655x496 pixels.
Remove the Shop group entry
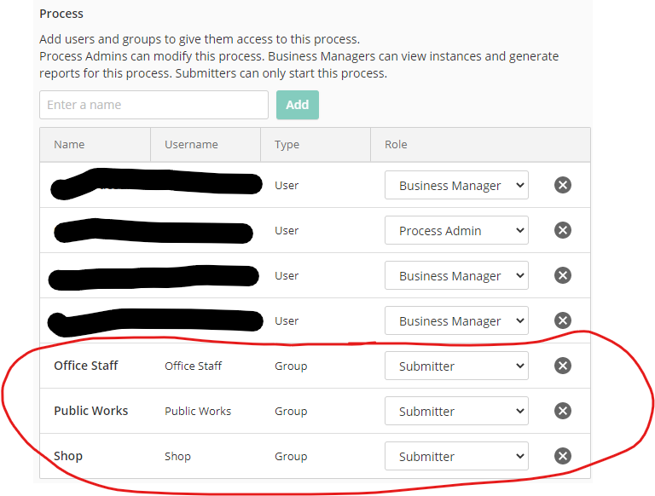(562, 456)
